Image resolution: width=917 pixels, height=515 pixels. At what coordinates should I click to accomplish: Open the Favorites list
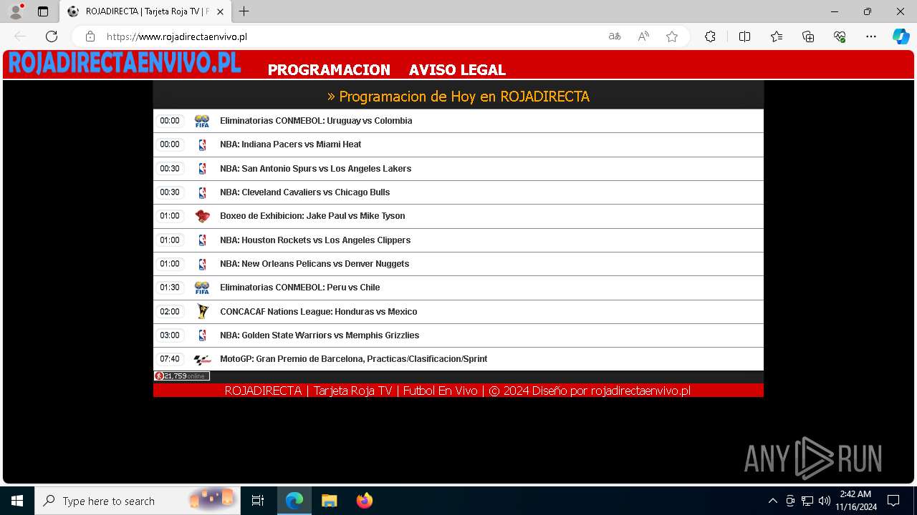coord(777,36)
